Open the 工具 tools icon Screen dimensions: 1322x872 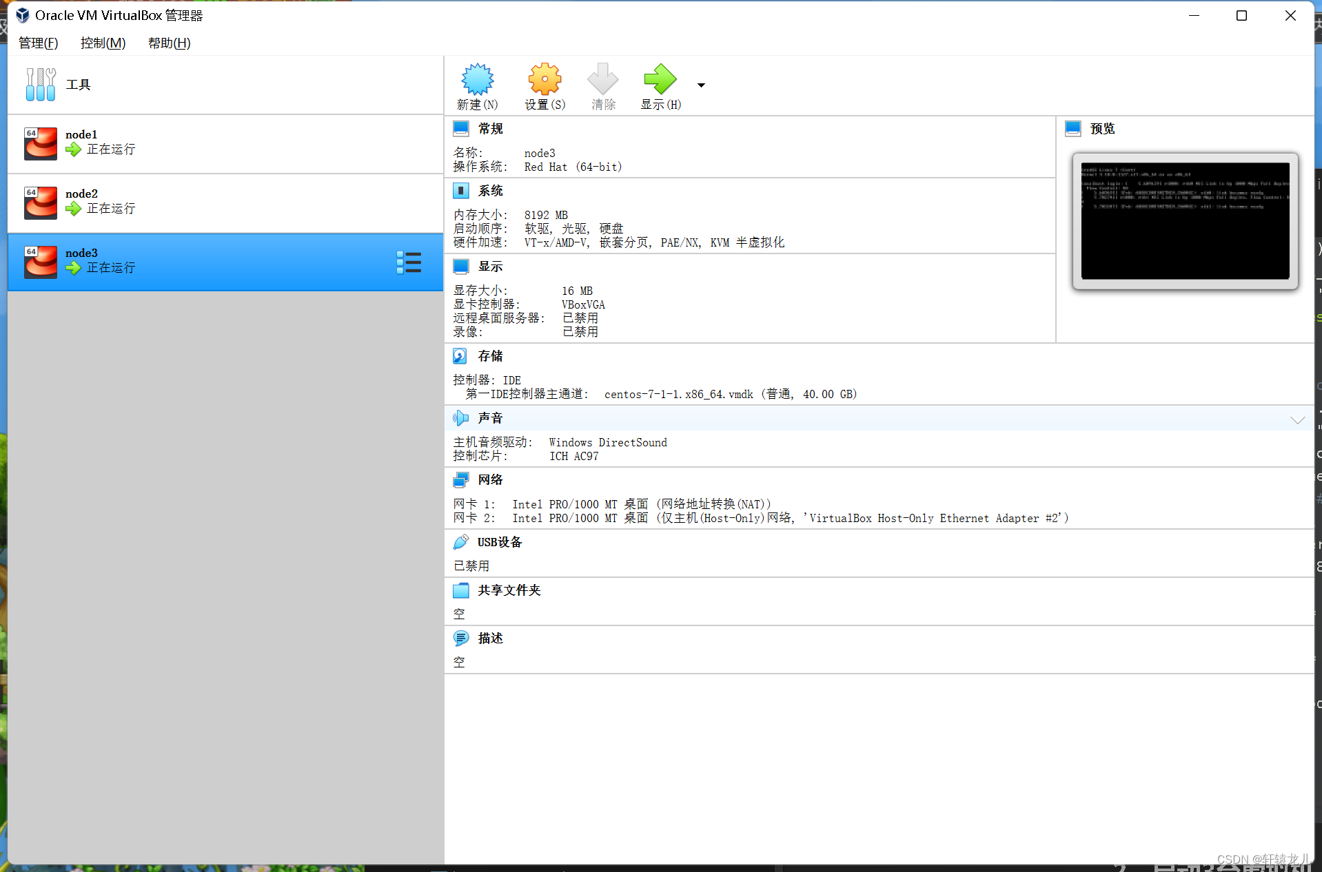tap(41, 85)
